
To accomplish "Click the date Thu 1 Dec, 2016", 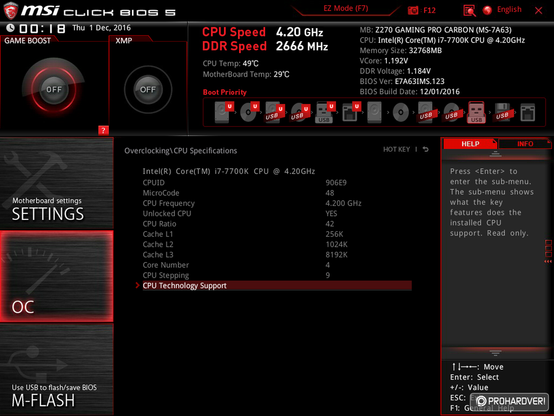I will (x=102, y=28).
